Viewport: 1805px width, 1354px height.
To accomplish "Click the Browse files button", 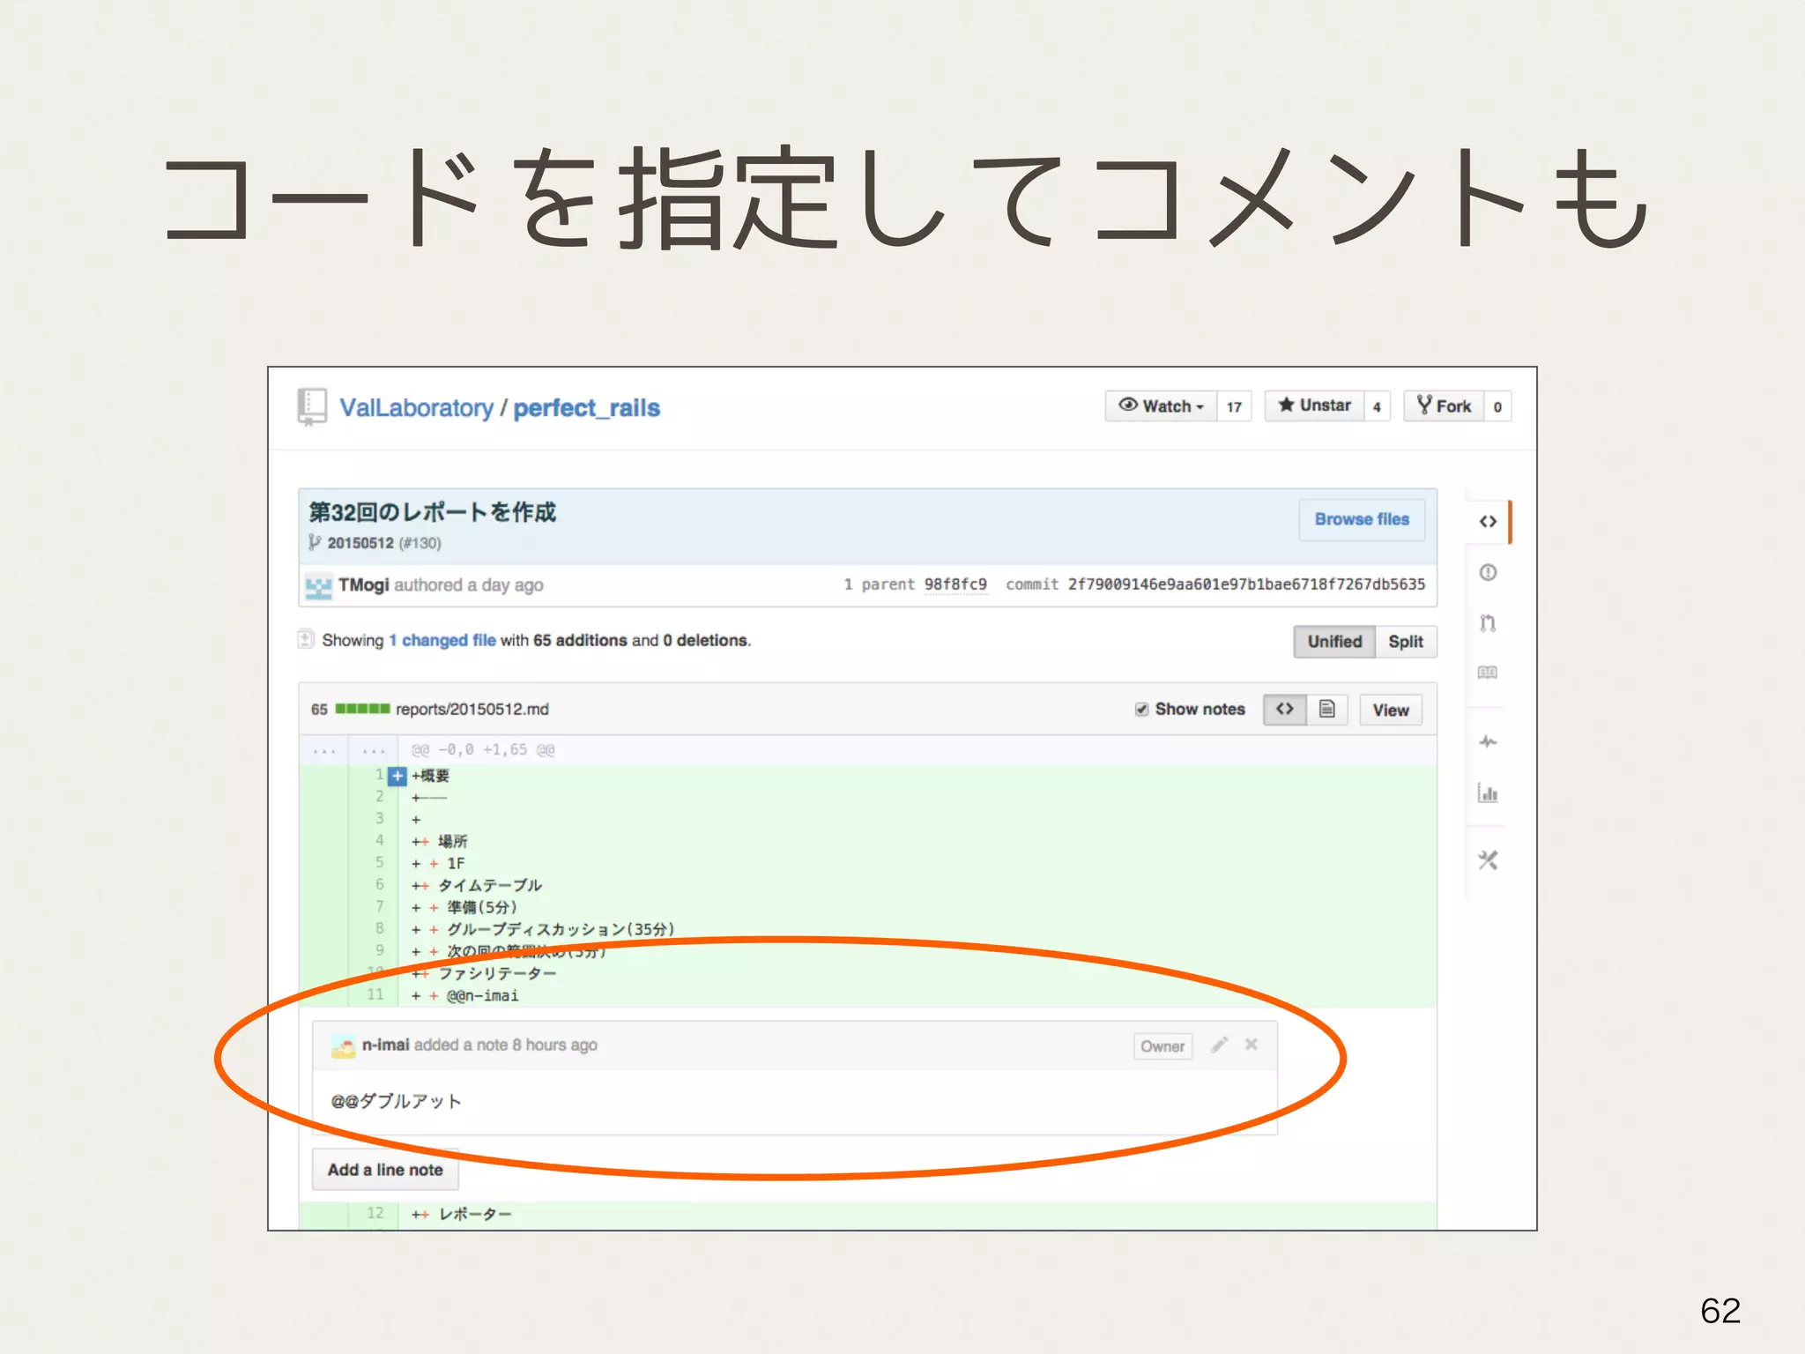I will pyautogui.click(x=1362, y=519).
